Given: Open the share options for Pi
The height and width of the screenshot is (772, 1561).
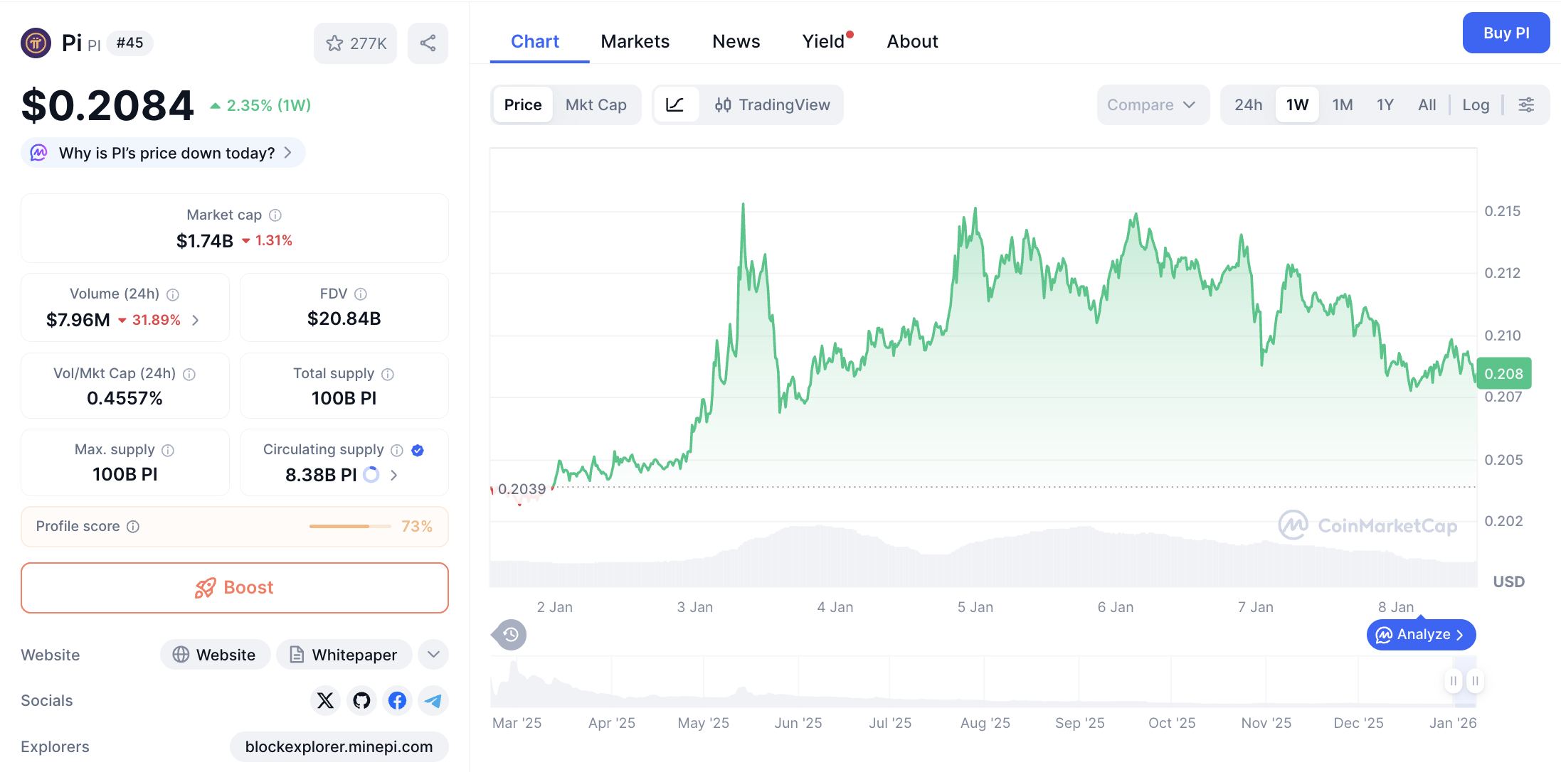Looking at the screenshot, I should pyautogui.click(x=428, y=43).
